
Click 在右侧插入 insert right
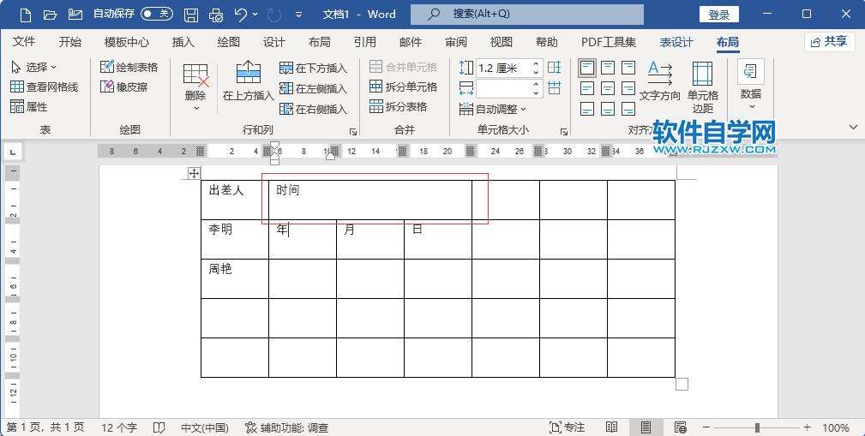click(314, 109)
